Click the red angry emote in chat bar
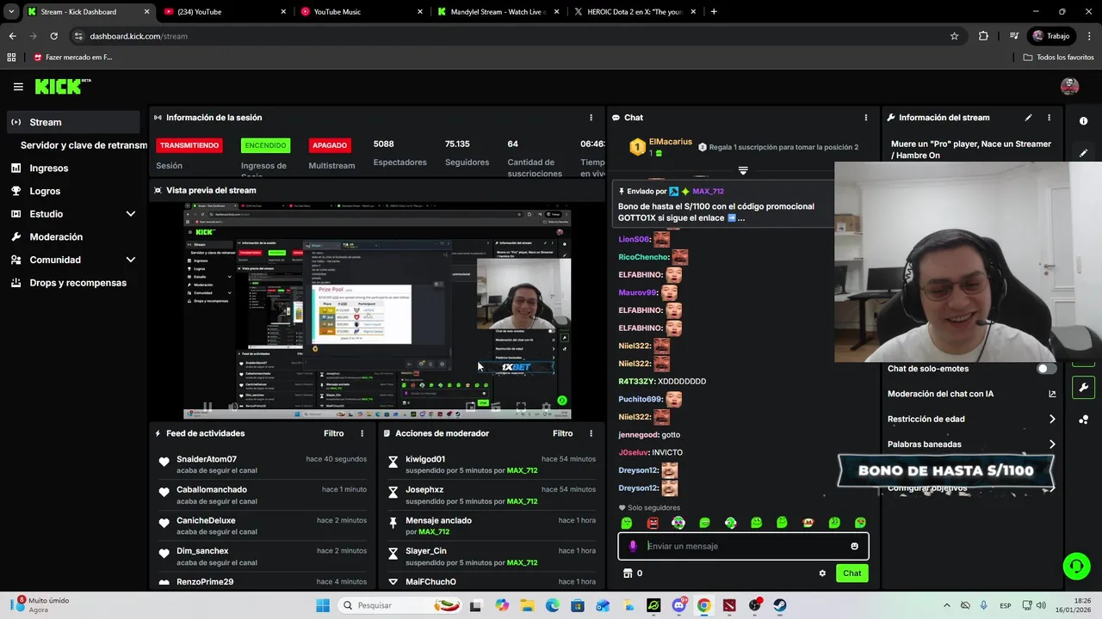This screenshot has width=1102, height=619. click(x=653, y=523)
